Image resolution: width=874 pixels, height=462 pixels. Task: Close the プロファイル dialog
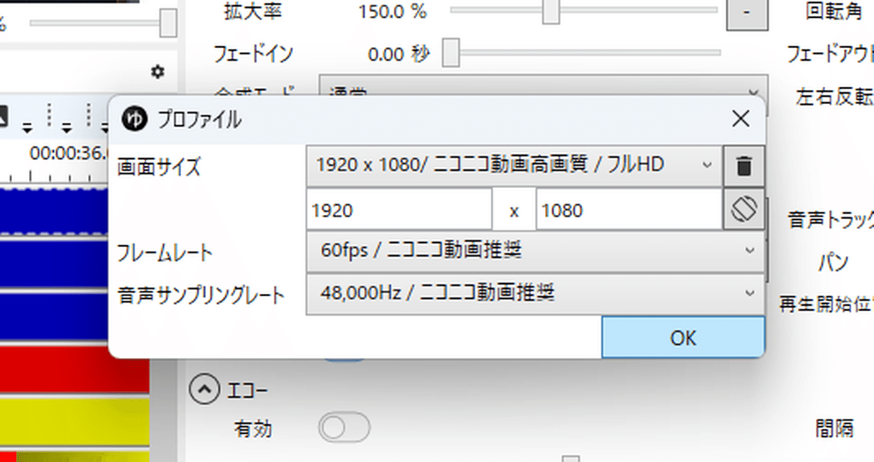(x=741, y=119)
